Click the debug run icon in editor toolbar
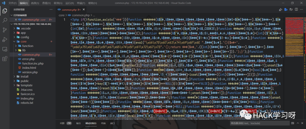 click(x=280, y=10)
